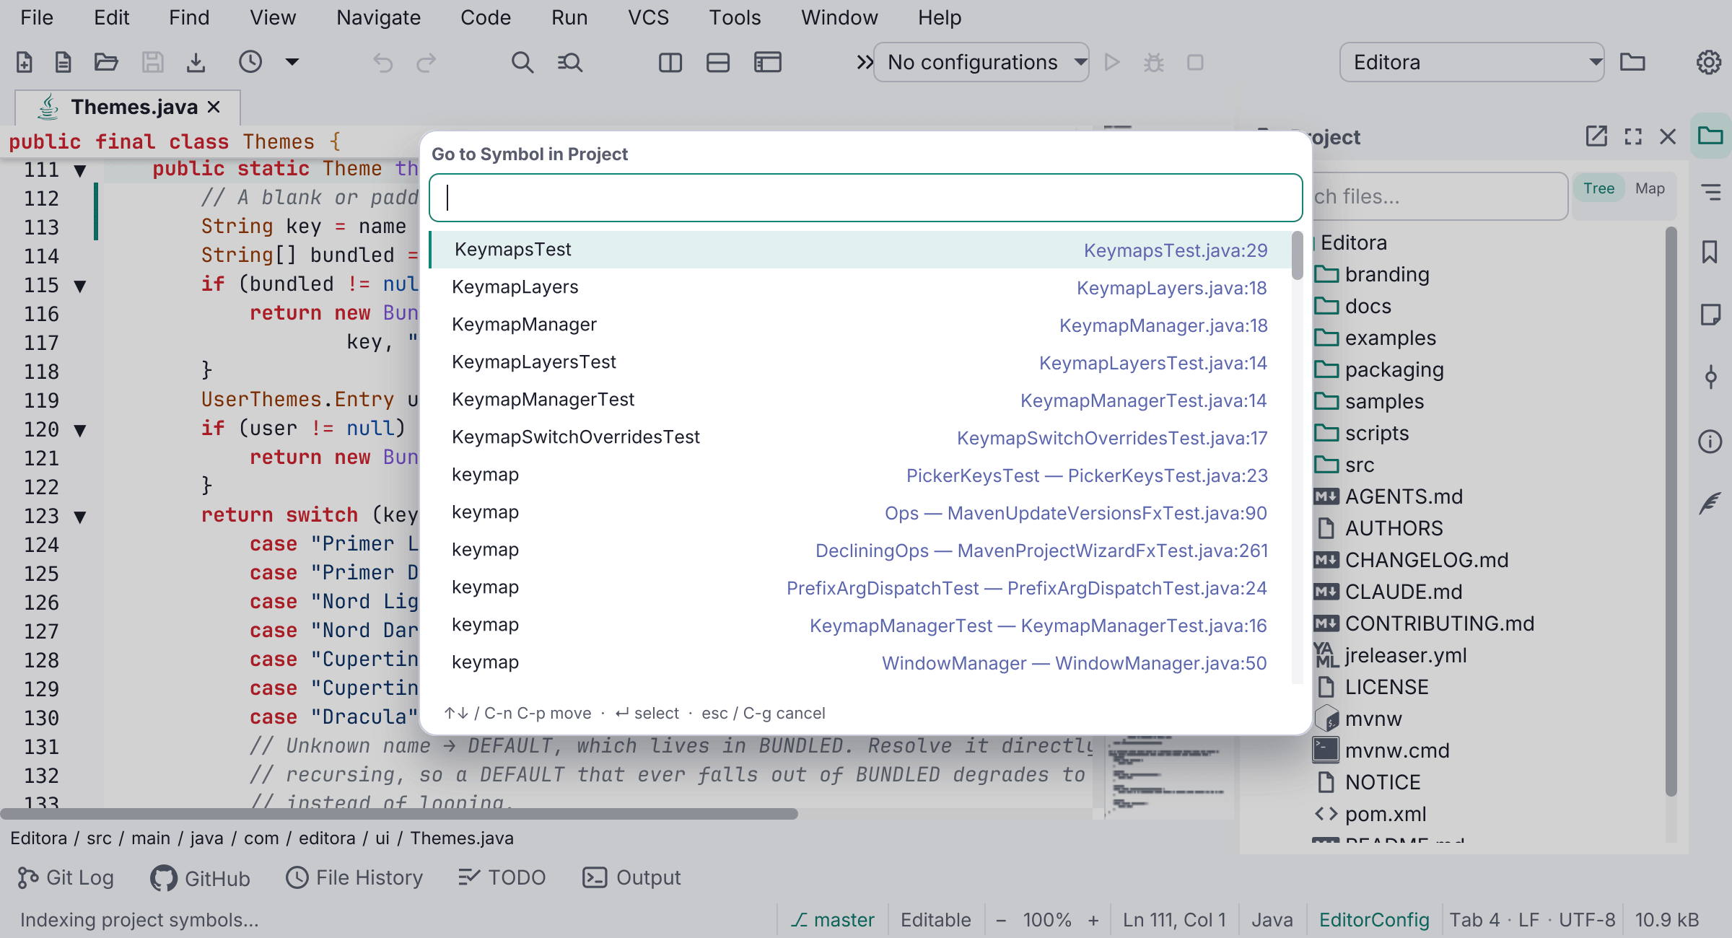
Task: Click the Find in Files icon
Action: (570, 63)
